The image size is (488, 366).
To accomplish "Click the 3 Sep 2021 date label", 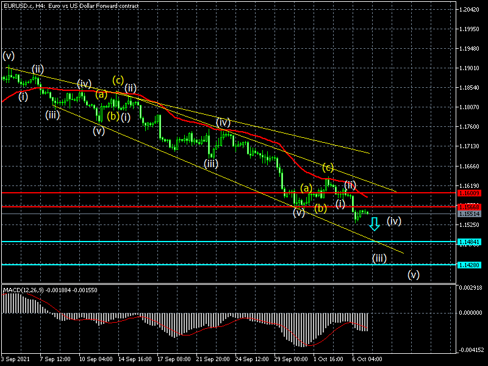I will coord(15,359).
